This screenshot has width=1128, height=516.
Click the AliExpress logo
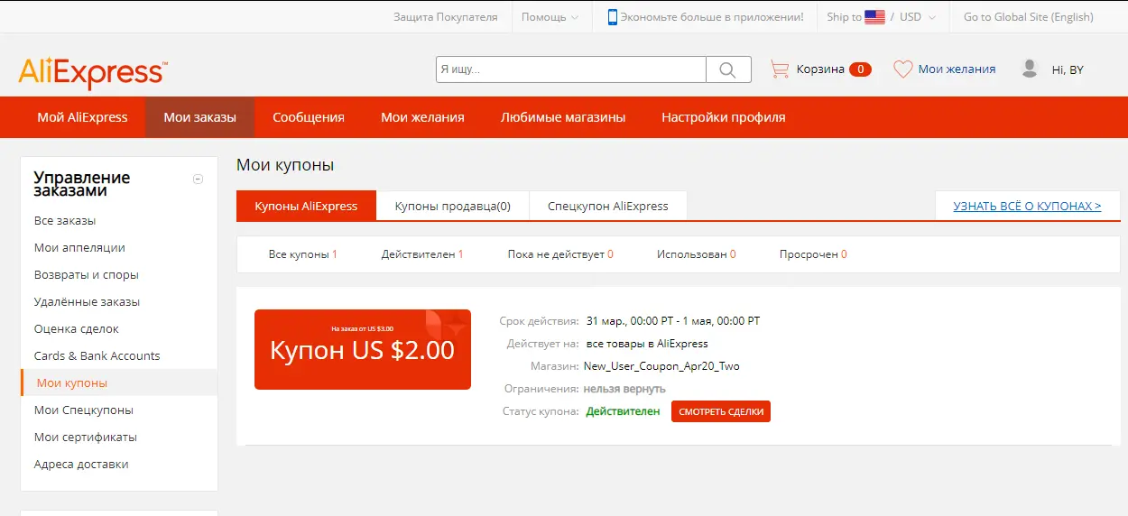(92, 72)
